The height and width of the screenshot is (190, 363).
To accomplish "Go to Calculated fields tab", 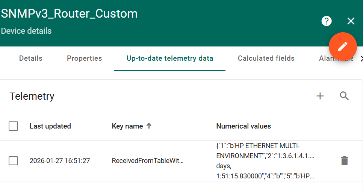I will (x=266, y=58).
